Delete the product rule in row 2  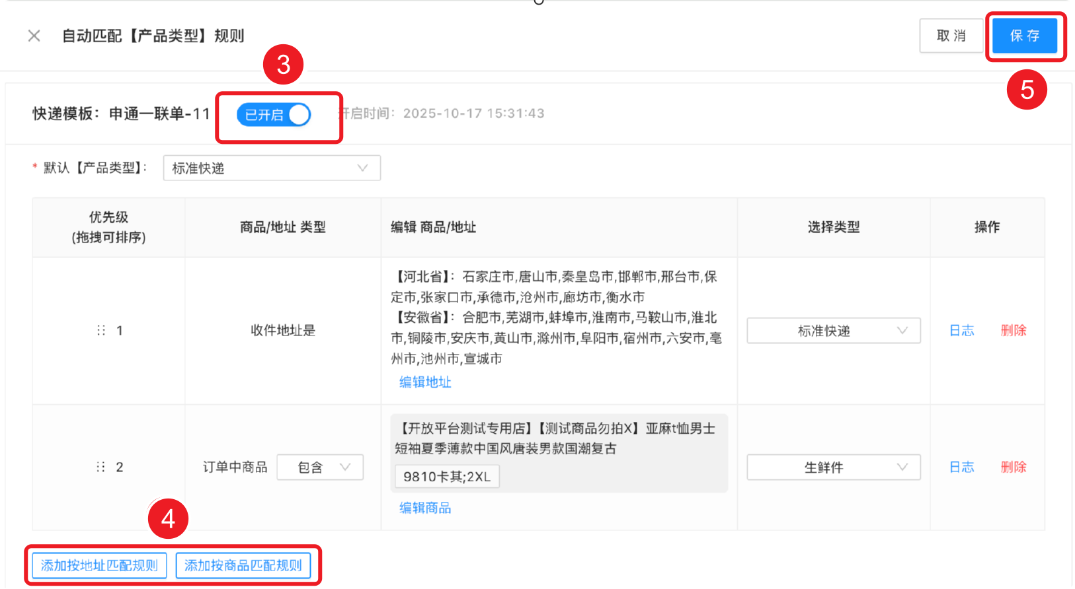click(x=1013, y=468)
